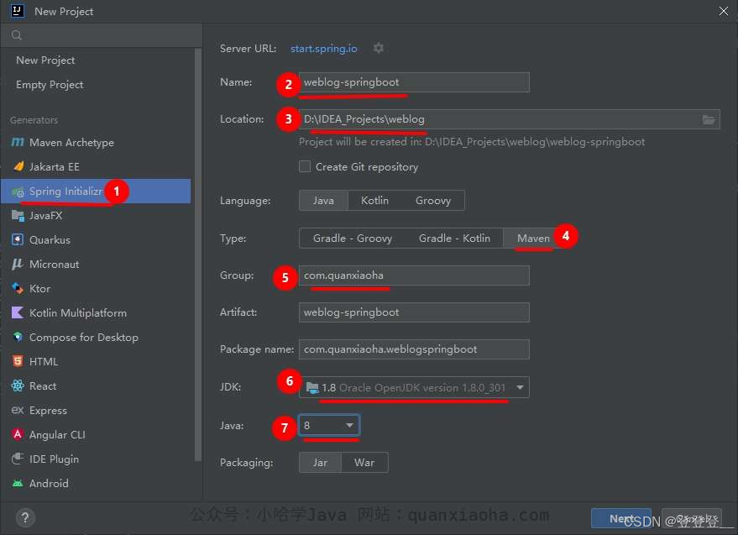Click the Artifact input field
The image size is (738, 535).
(414, 312)
